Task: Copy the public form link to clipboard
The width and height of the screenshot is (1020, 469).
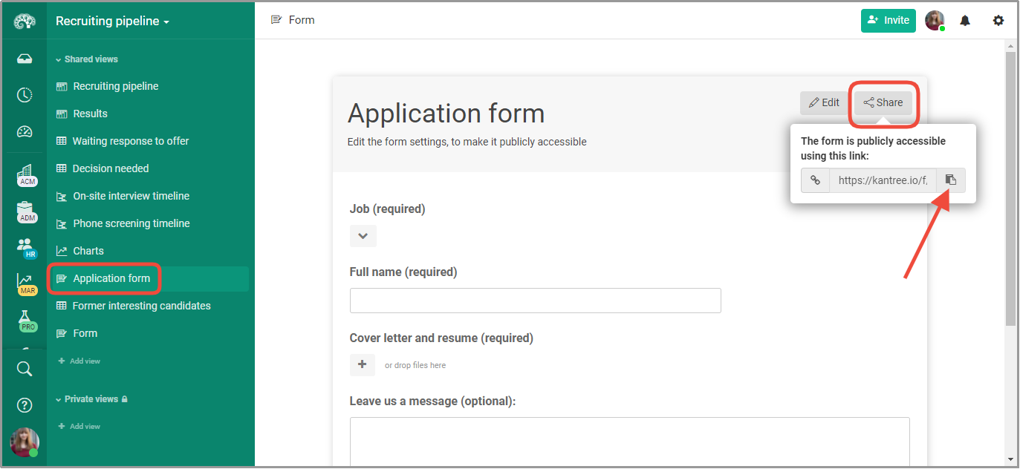Action: (x=951, y=180)
